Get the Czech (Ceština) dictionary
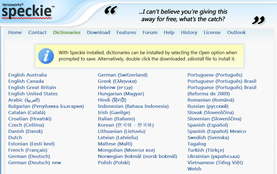This screenshot has height=174, width=277. (26, 125)
